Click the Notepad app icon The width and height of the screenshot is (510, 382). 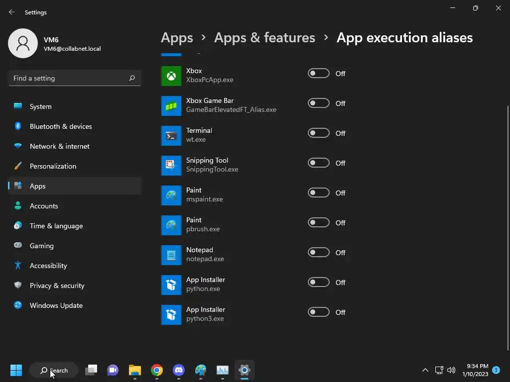pos(171,255)
